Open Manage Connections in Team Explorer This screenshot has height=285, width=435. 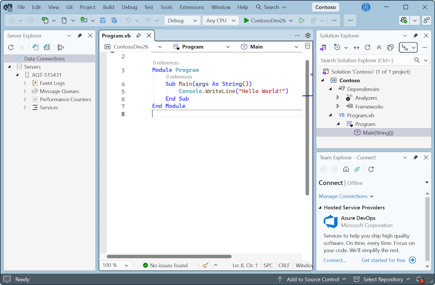coord(342,196)
